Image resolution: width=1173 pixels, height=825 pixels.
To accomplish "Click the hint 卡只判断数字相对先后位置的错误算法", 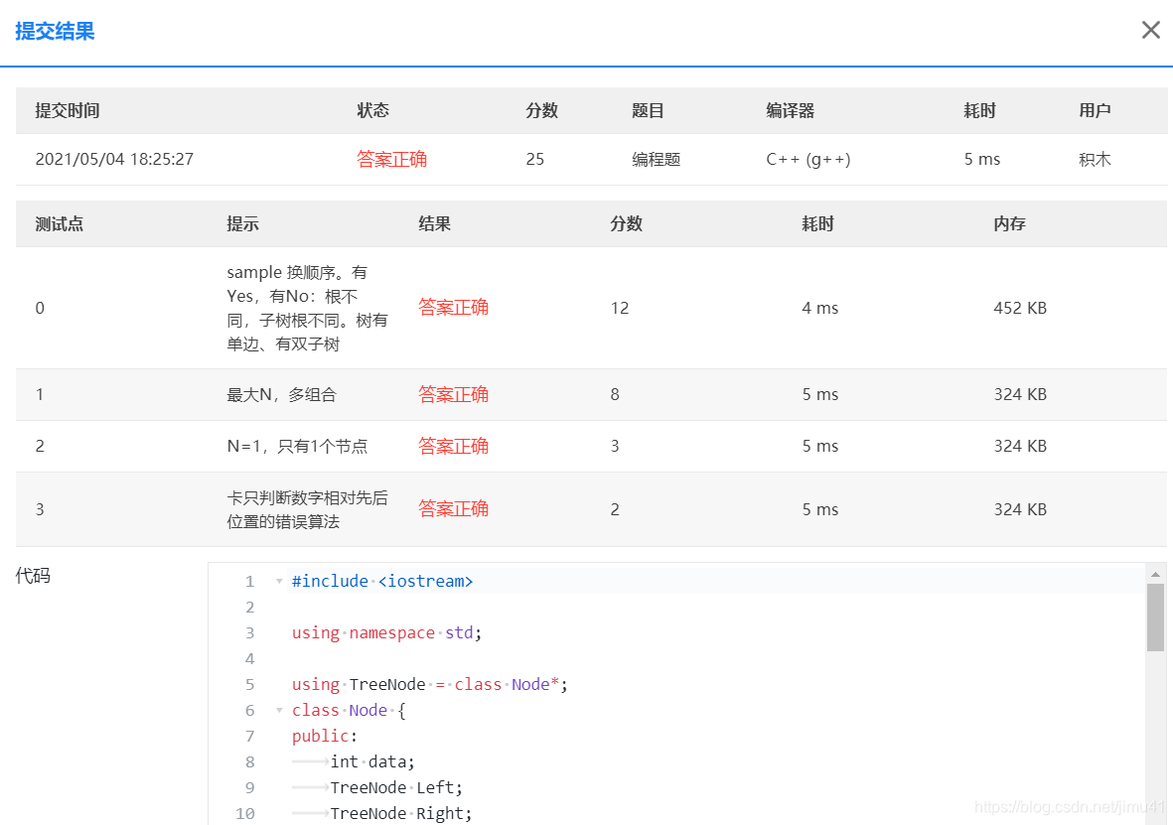I will click(x=308, y=509).
